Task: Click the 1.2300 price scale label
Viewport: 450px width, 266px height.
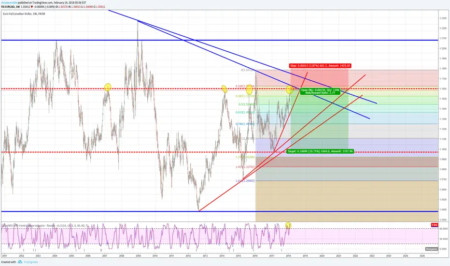Action: pos(443,18)
